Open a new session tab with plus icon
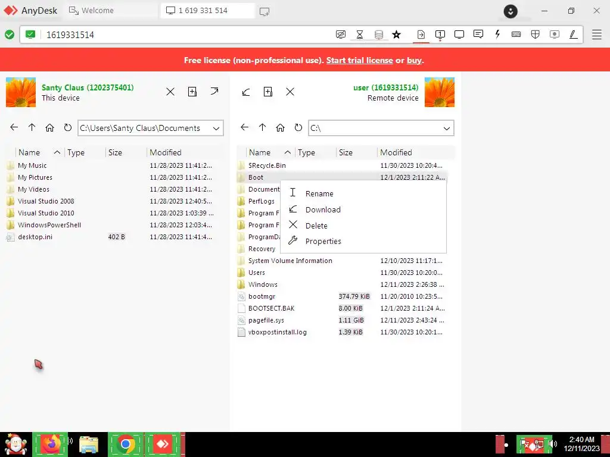This screenshot has height=457, width=610. click(264, 11)
